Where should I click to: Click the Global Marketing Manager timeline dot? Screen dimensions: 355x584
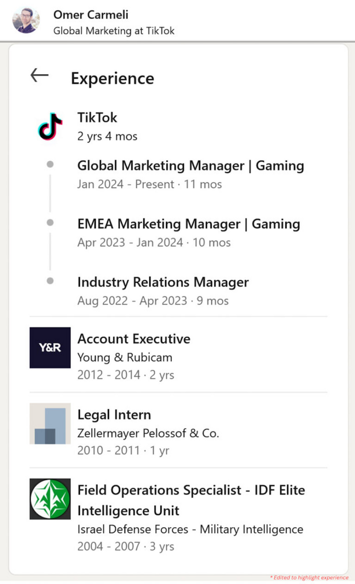pyautogui.click(x=50, y=164)
